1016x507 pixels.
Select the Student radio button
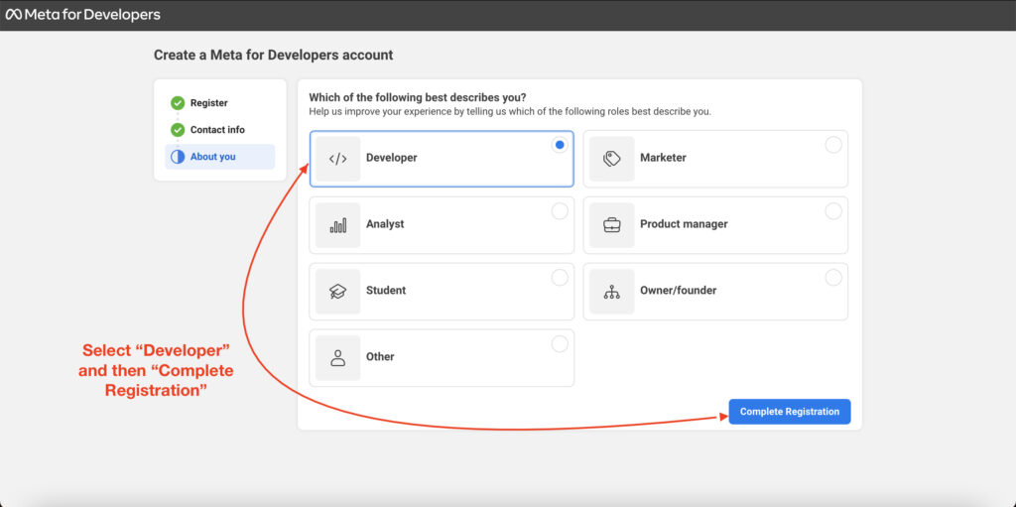click(x=560, y=278)
